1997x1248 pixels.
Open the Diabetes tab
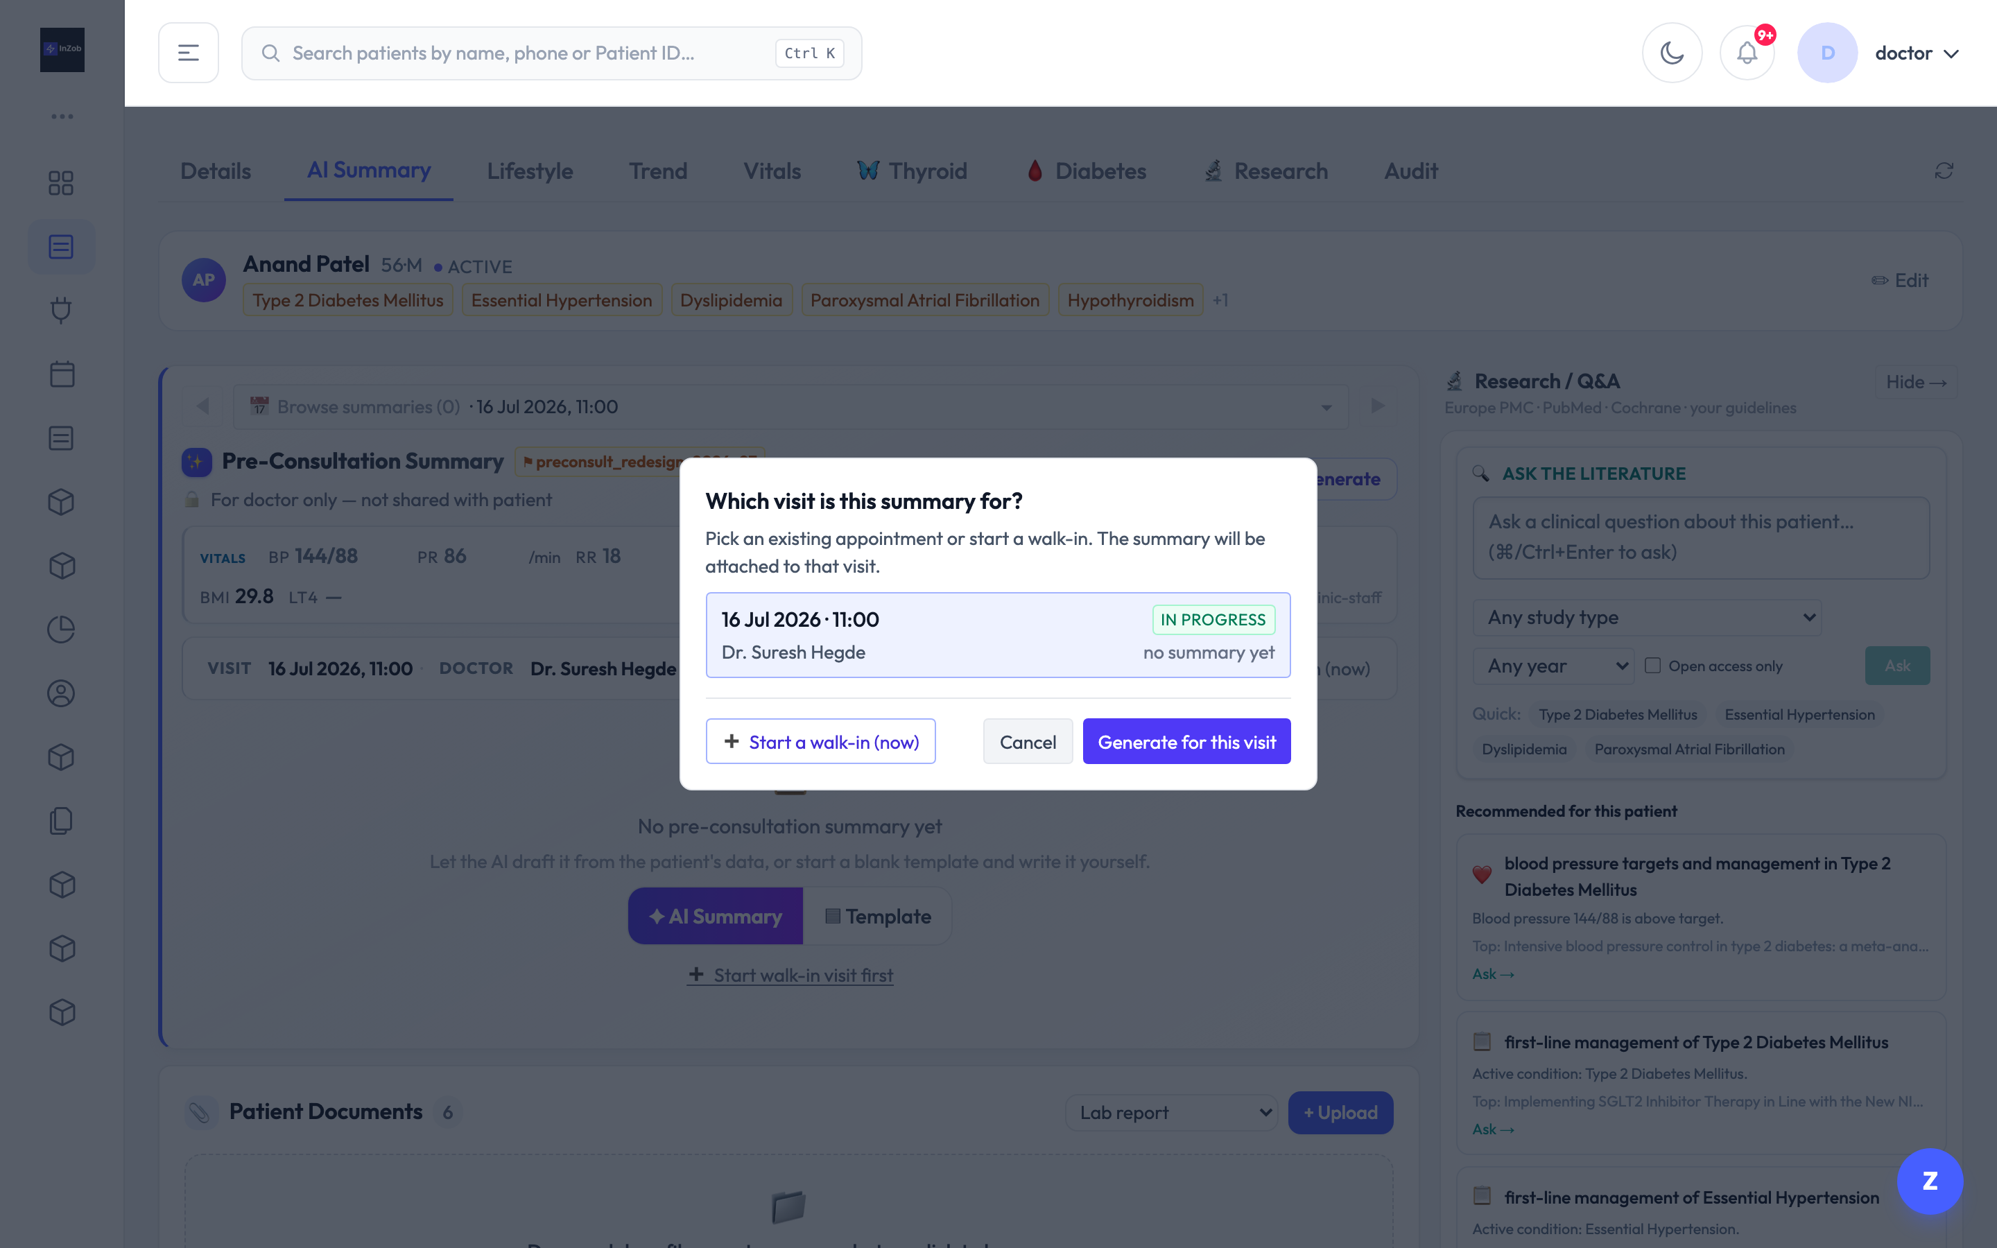point(1086,171)
